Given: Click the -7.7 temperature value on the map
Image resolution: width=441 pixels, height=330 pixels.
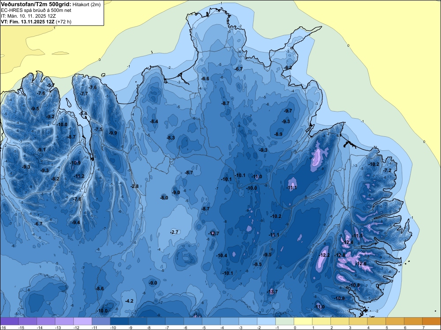Looking at the screenshot, I should pos(84,94).
